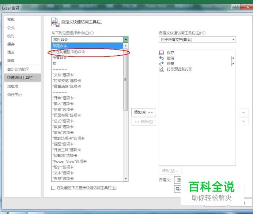This screenshot has width=253, height=214.
Task: Choose "背景消除"选项卡 list entry
Action: (87, 86)
